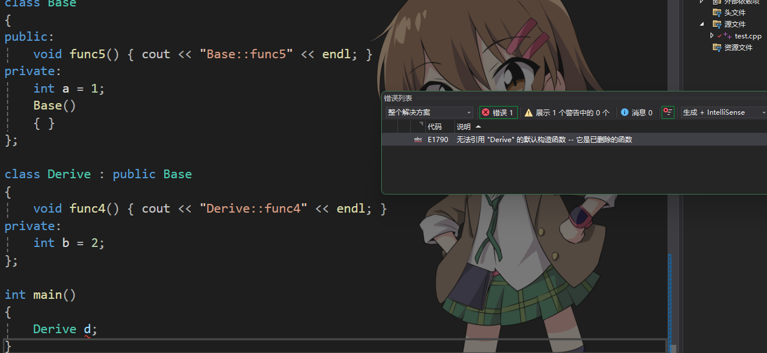Expand the test.cpp tree node

[712, 36]
